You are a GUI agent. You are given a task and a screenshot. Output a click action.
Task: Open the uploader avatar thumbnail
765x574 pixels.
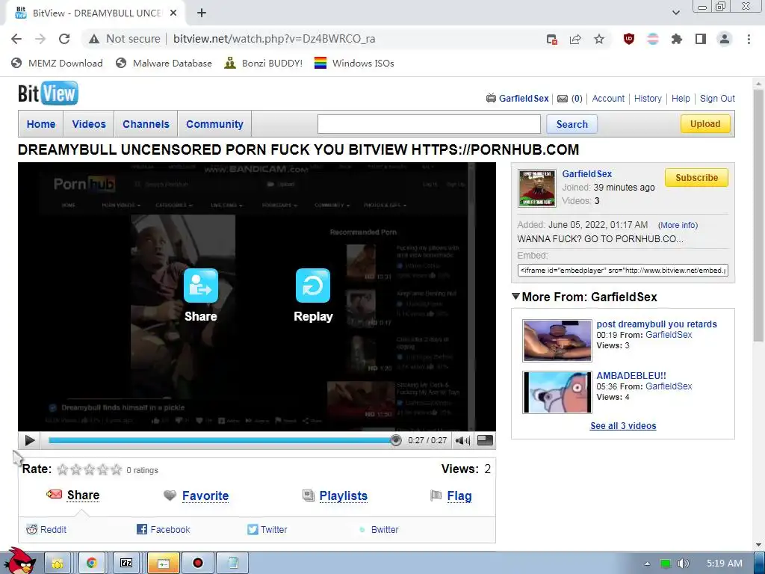[x=536, y=188]
